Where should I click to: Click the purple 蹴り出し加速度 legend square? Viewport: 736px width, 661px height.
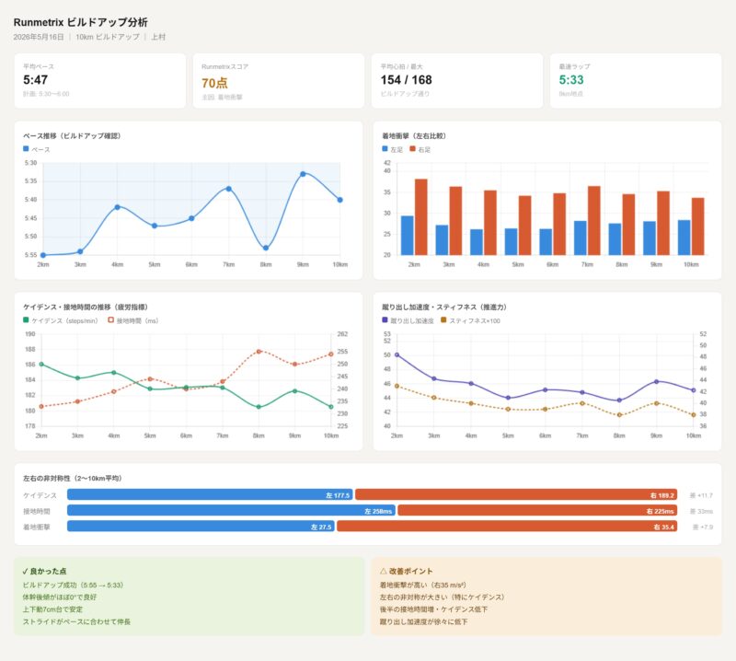point(385,320)
